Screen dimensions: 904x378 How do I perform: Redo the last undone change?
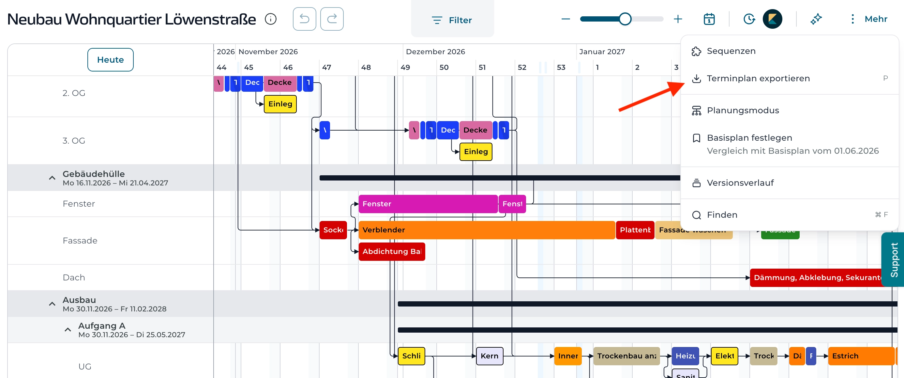(x=332, y=19)
